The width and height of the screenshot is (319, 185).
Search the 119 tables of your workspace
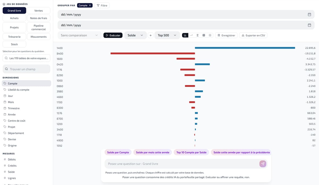click(x=26, y=58)
